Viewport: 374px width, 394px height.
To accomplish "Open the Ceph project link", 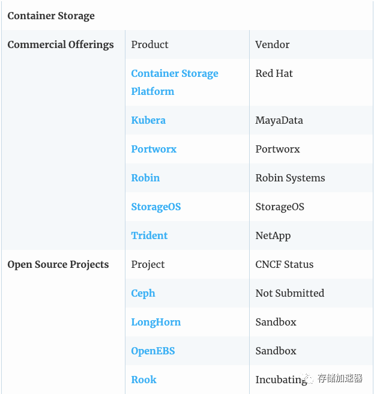I will [x=143, y=294].
